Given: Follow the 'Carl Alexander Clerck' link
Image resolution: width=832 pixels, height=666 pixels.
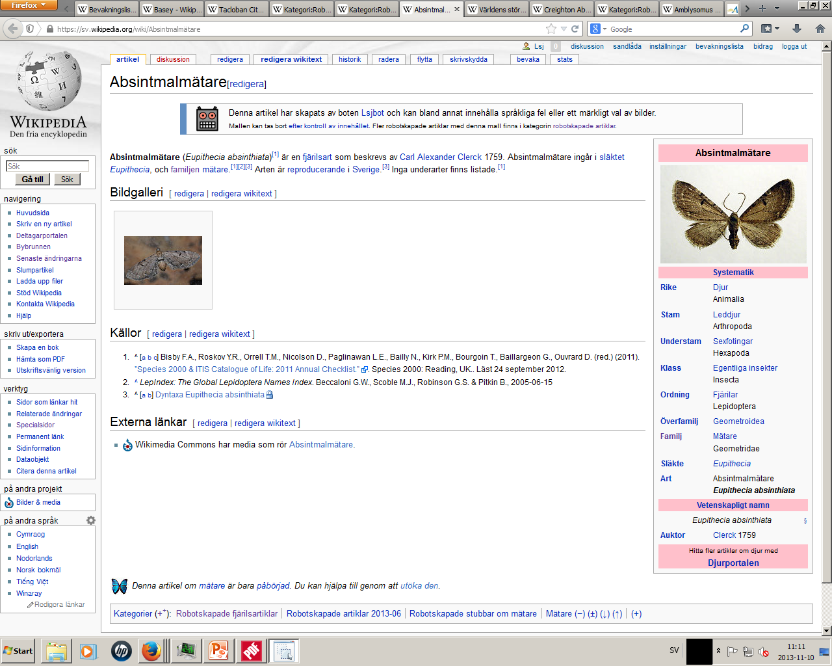Looking at the screenshot, I should [441, 157].
